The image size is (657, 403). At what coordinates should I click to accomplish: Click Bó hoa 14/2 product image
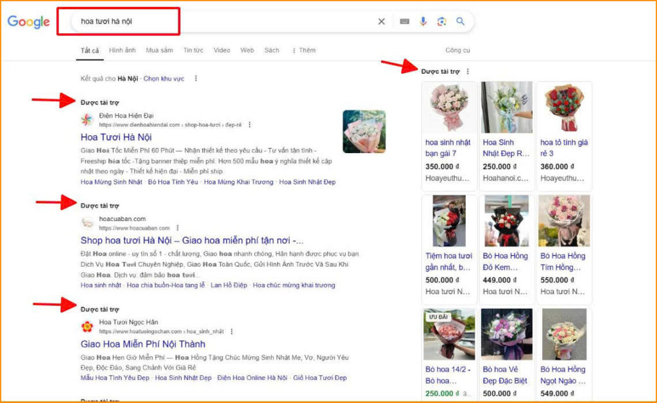[448, 334]
